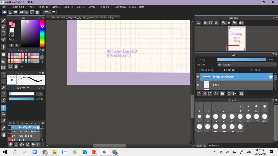
Task: Rotate canvas left in navigator
Action: click(x=223, y=23)
